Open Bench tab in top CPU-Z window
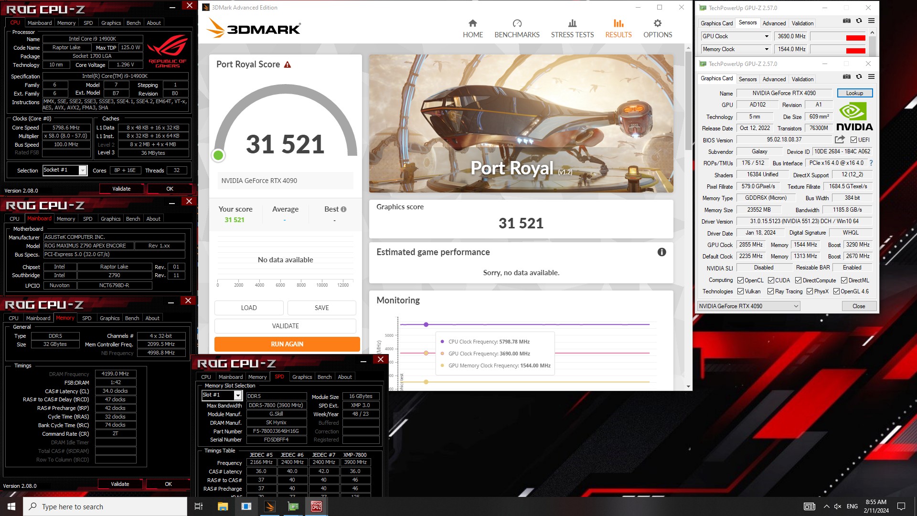The image size is (917, 516). click(133, 23)
